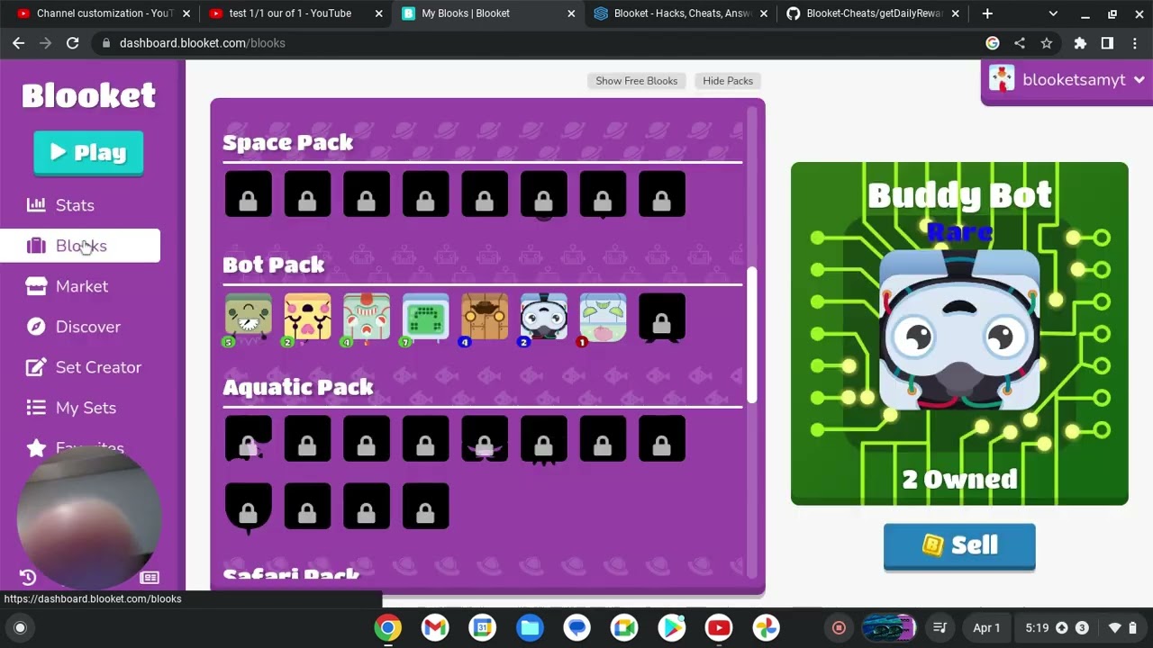Viewport: 1153px width, 648px height.
Task: Close the My Blooks tab
Action: [x=571, y=13]
